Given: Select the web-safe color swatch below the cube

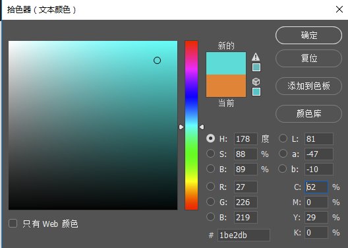Looking at the screenshot, I should [x=256, y=92].
